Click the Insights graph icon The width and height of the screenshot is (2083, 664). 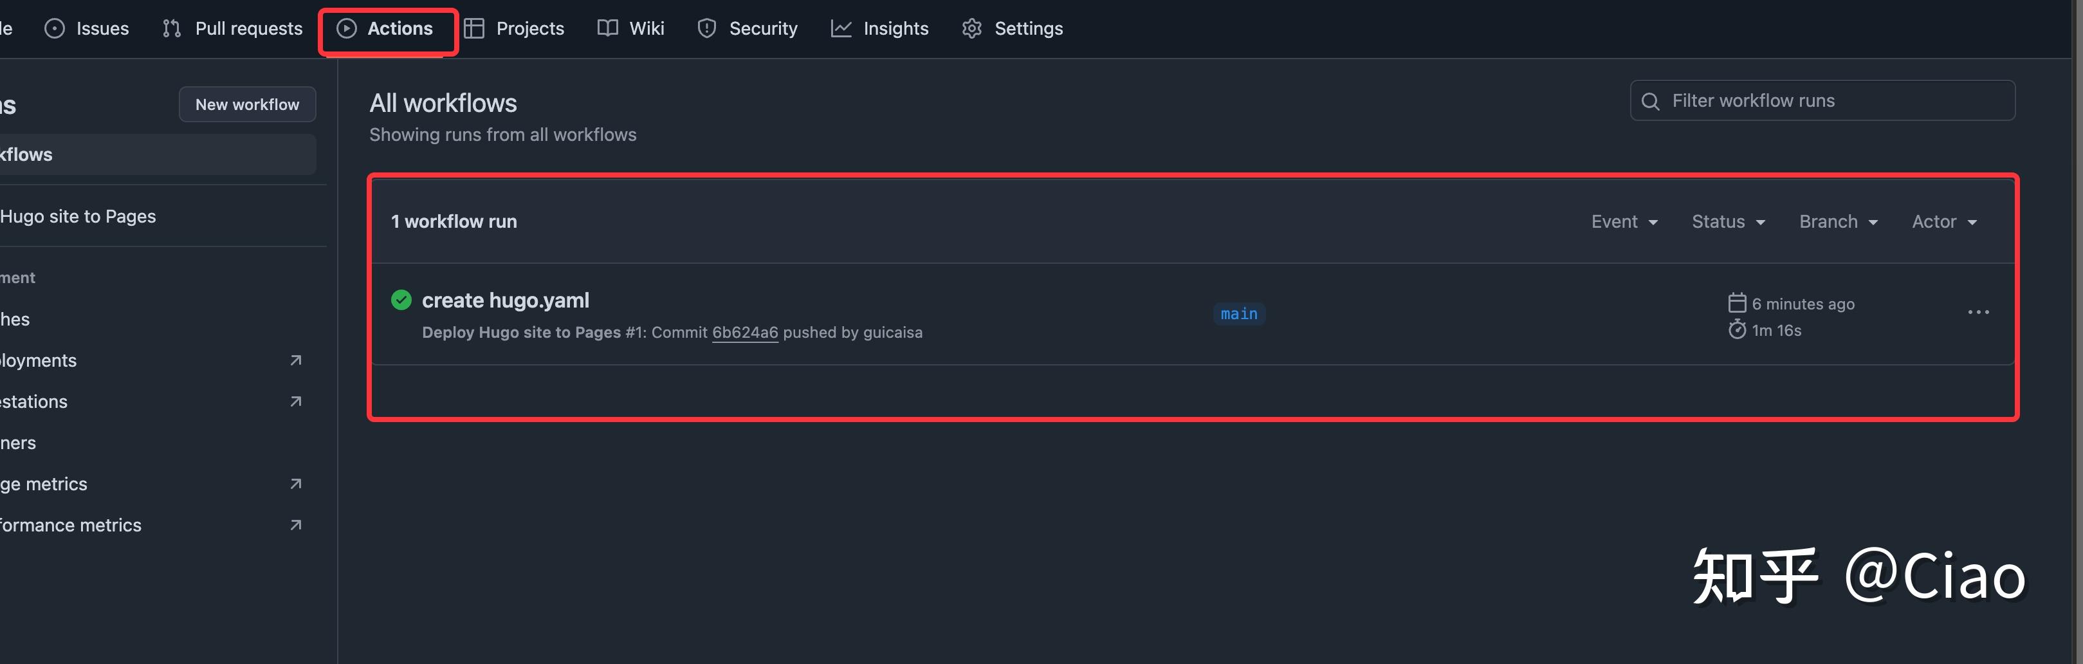841,29
